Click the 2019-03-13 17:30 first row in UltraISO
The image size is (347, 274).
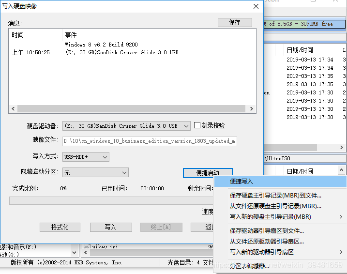point(310,92)
